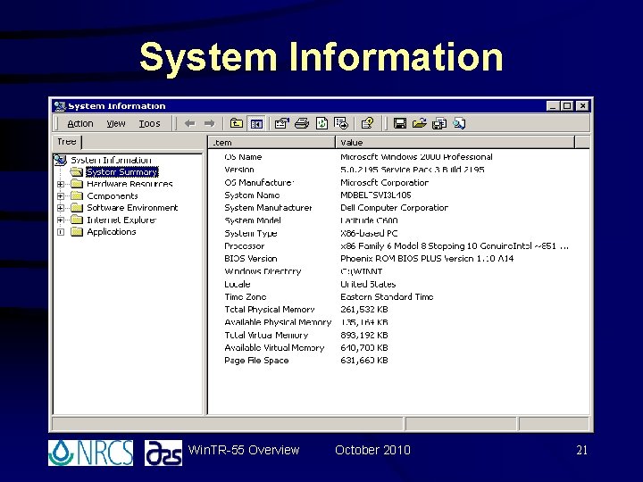This screenshot has height=482, width=643.
Task: Select the Total Physical Memory row
Action: point(398,309)
